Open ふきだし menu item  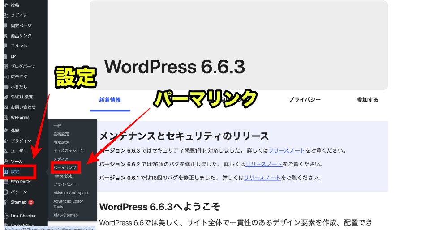tap(19, 86)
